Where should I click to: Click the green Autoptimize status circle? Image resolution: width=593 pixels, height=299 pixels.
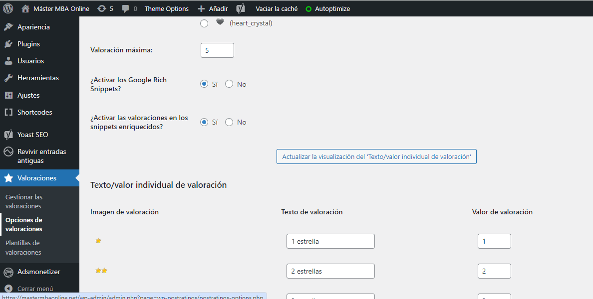[308, 8]
